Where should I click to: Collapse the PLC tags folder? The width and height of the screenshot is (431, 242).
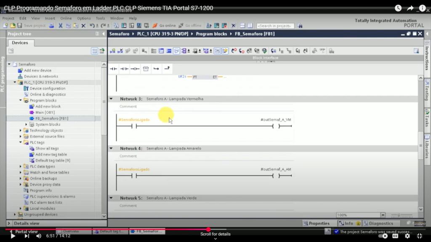tap(21, 142)
